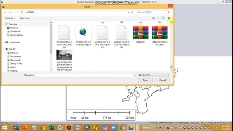Expand the File name history dropdown
Screen dimensions: 233x131
point(134,75)
